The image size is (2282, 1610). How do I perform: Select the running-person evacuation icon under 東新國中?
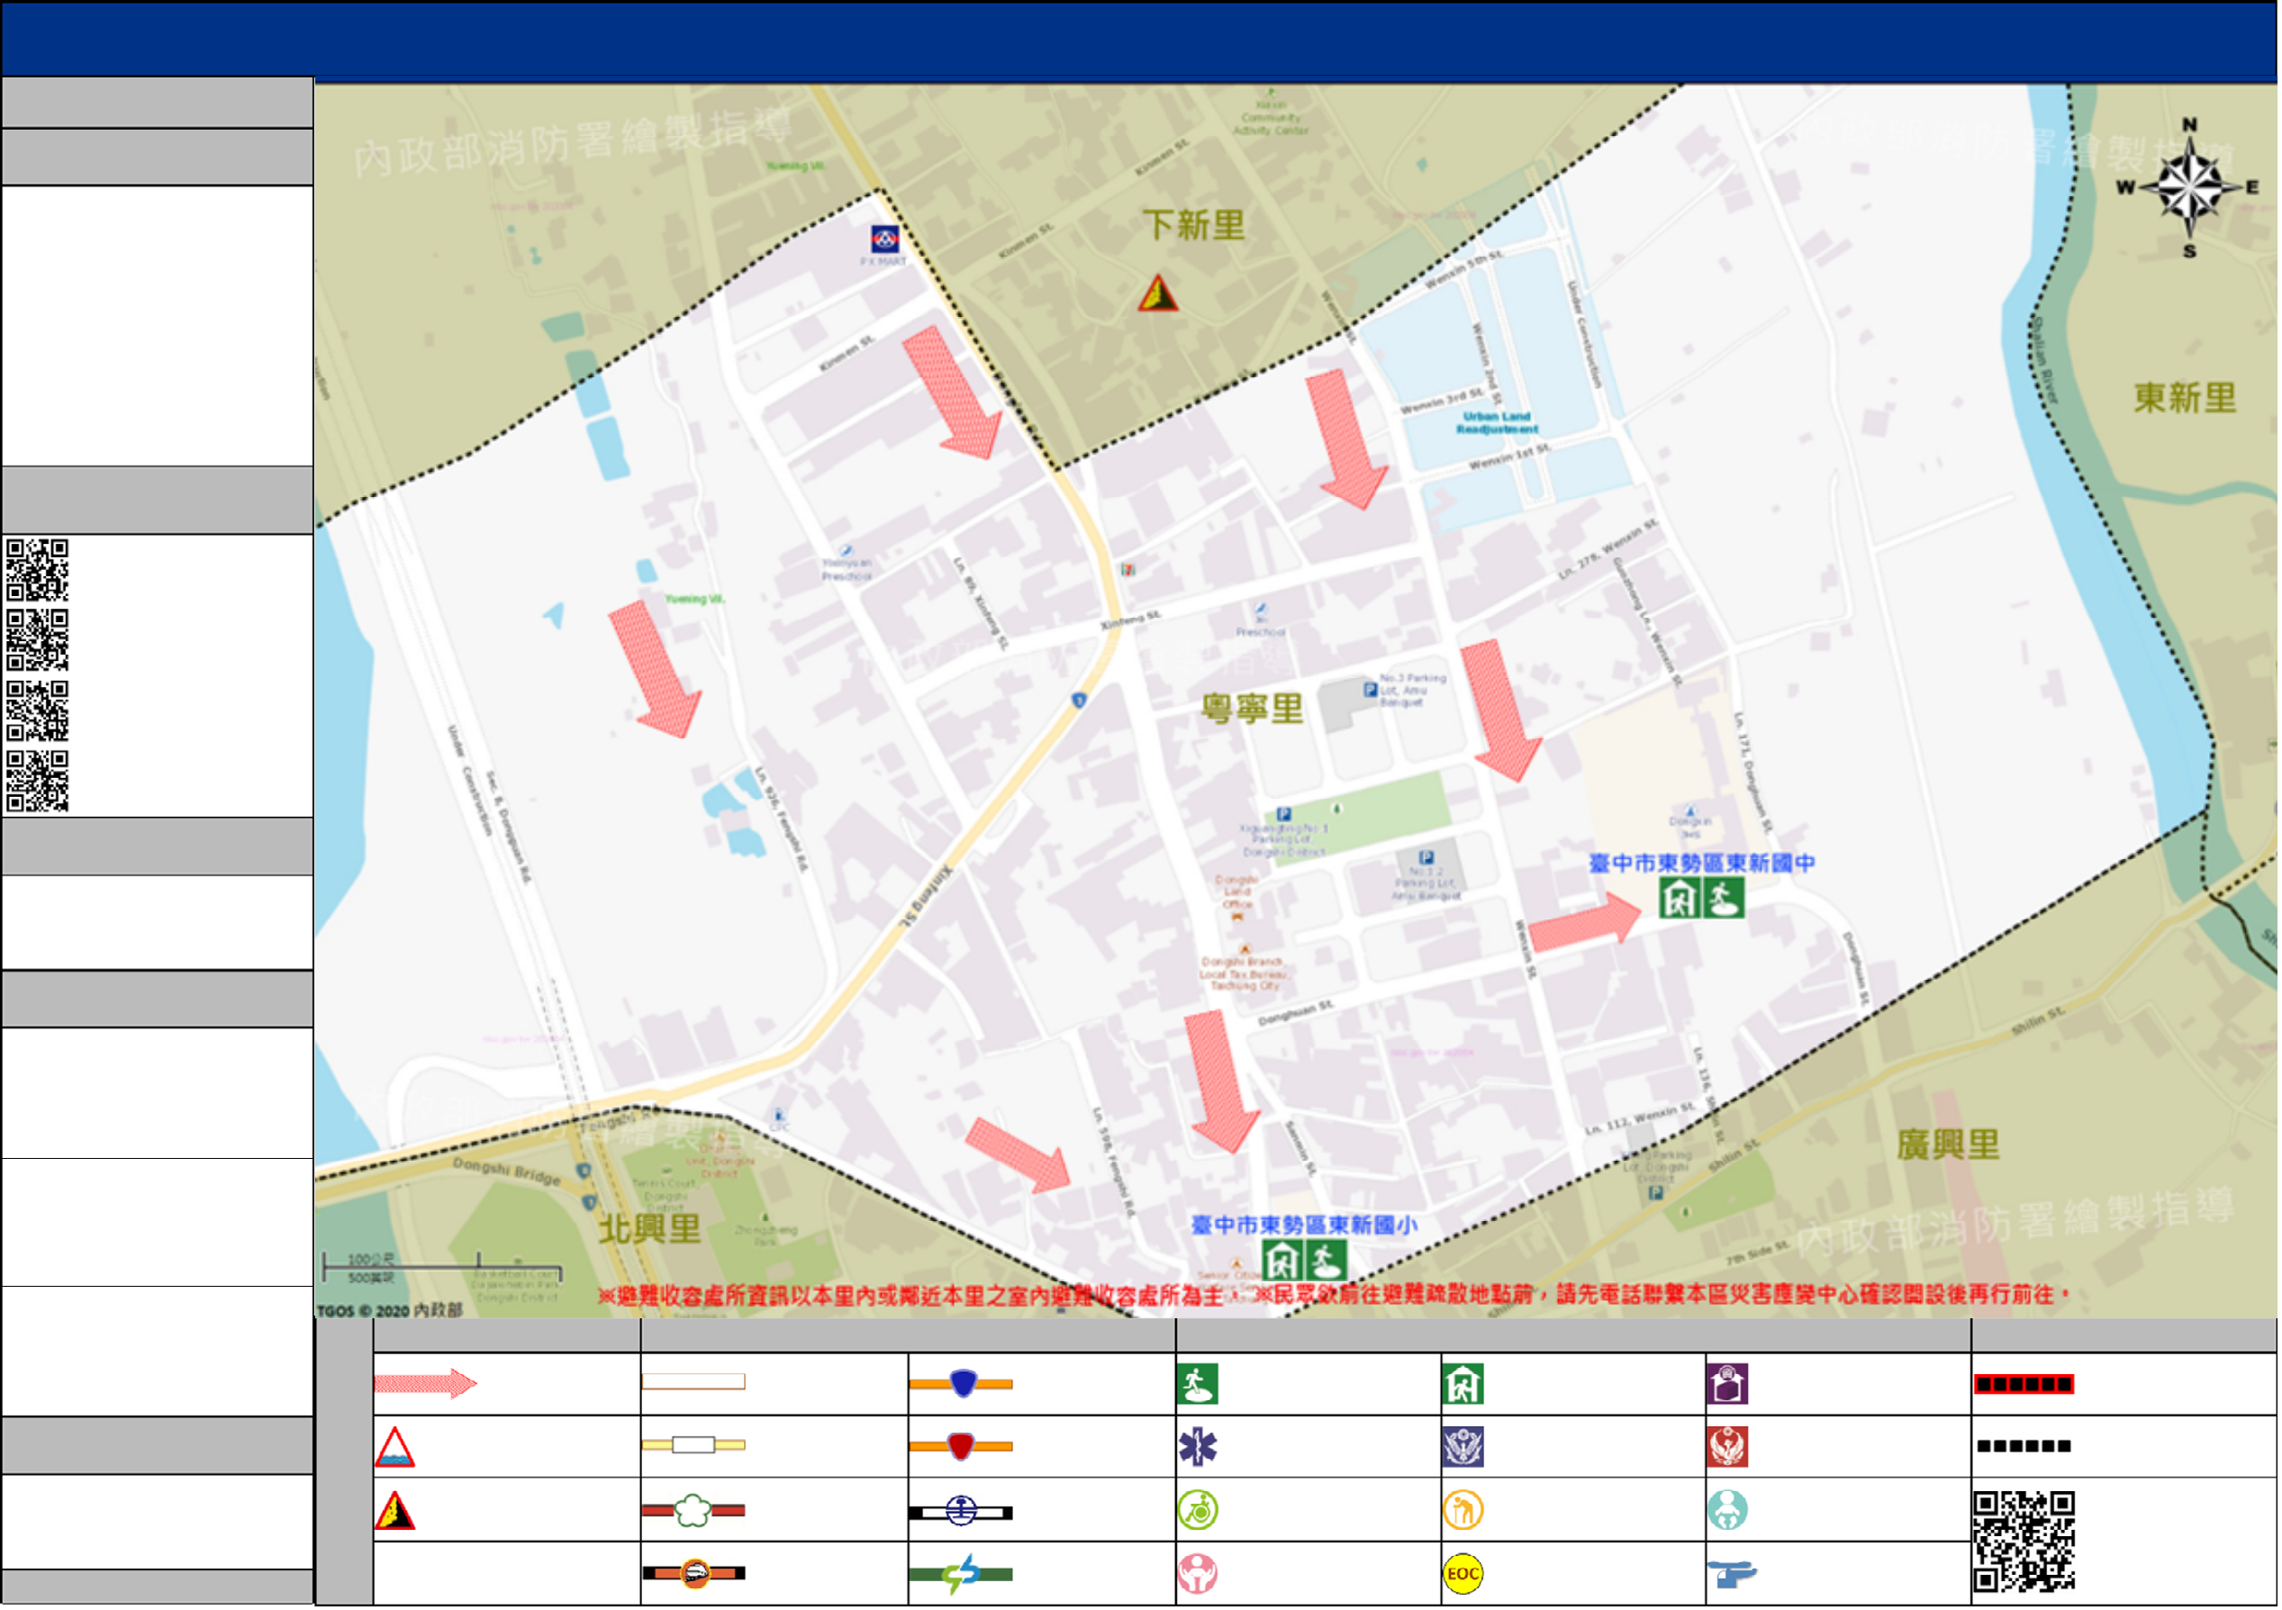pos(1726,900)
